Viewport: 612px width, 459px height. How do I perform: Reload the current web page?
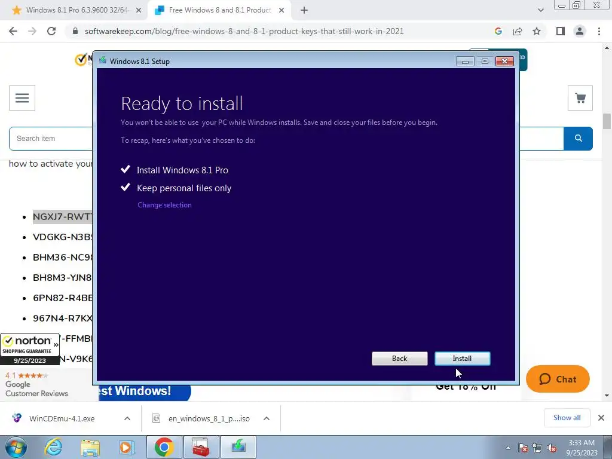[51, 31]
